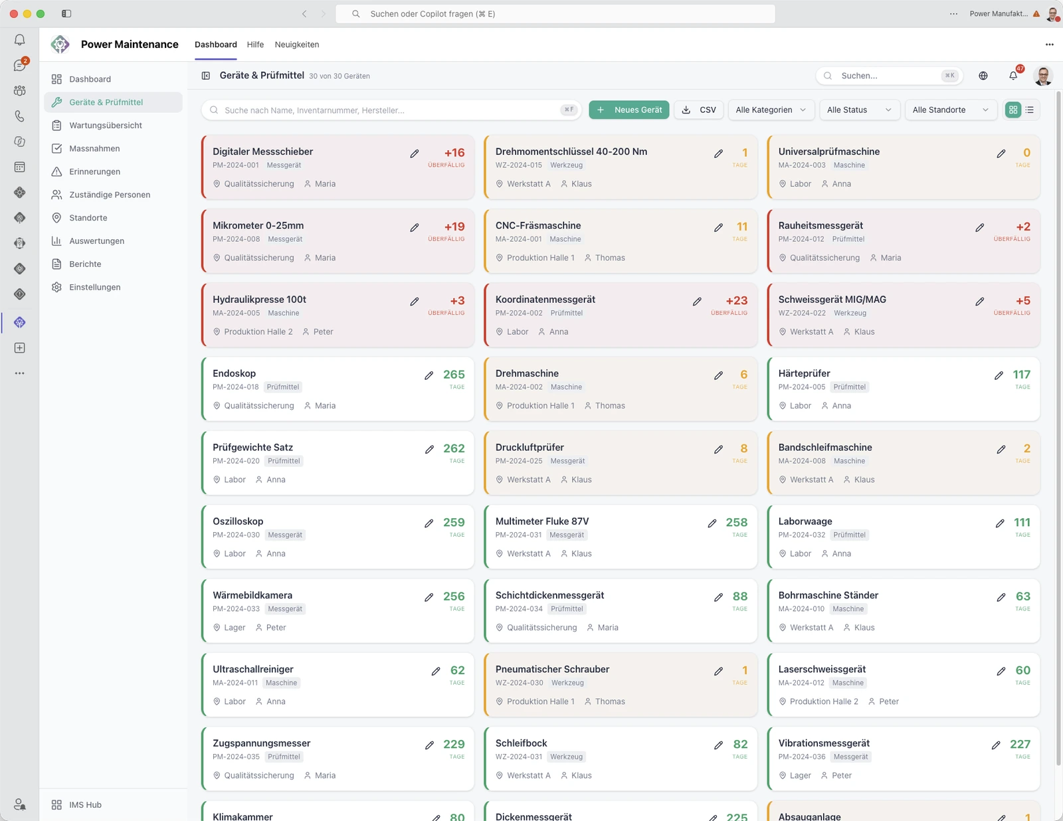Collapse sidebar panel icon next to Geräte title
The height and width of the screenshot is (821, 1063).
click(206, 76)
